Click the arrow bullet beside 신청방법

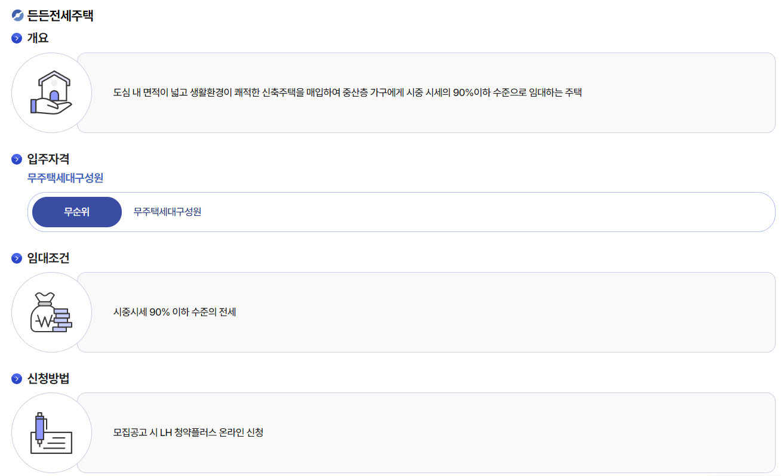coord(17,379)
